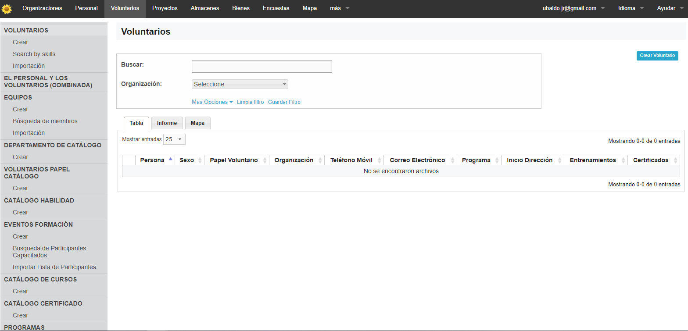Open Importar Lista de Participantes link
The image size is (688, 331).
(x=54, y=267)
